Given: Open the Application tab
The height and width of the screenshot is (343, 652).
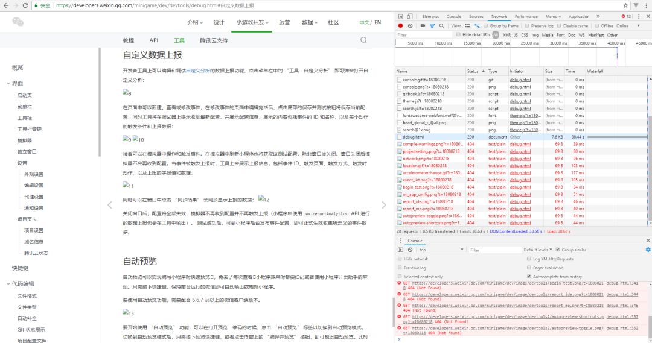Looking at the screenshot, I should pyautogui.click(x=579, y=17).
